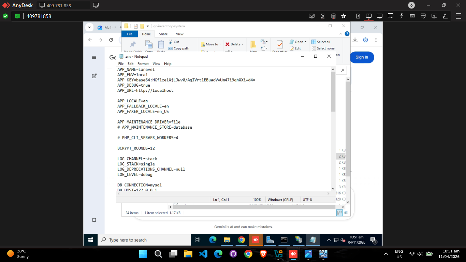Open the Format menu in Notepad
The width and height of the screenshot is (466, 262).
pos(143,64)
